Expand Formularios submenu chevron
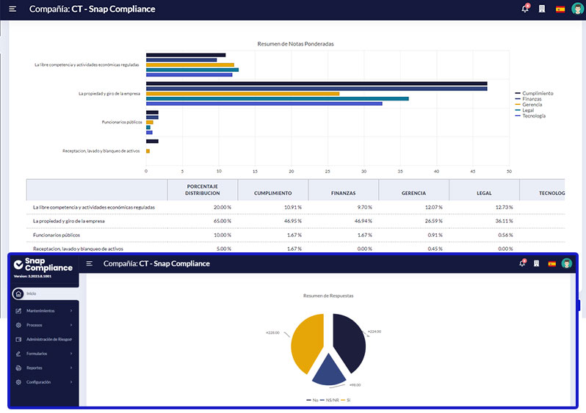This screenshot has width=586, height=413. click(x=71, y=354)
